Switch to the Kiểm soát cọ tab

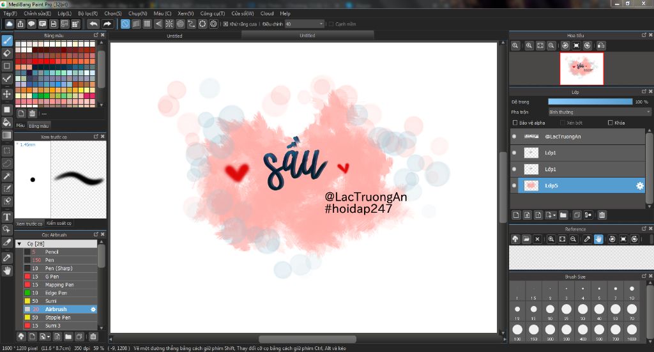click(59, 223)
